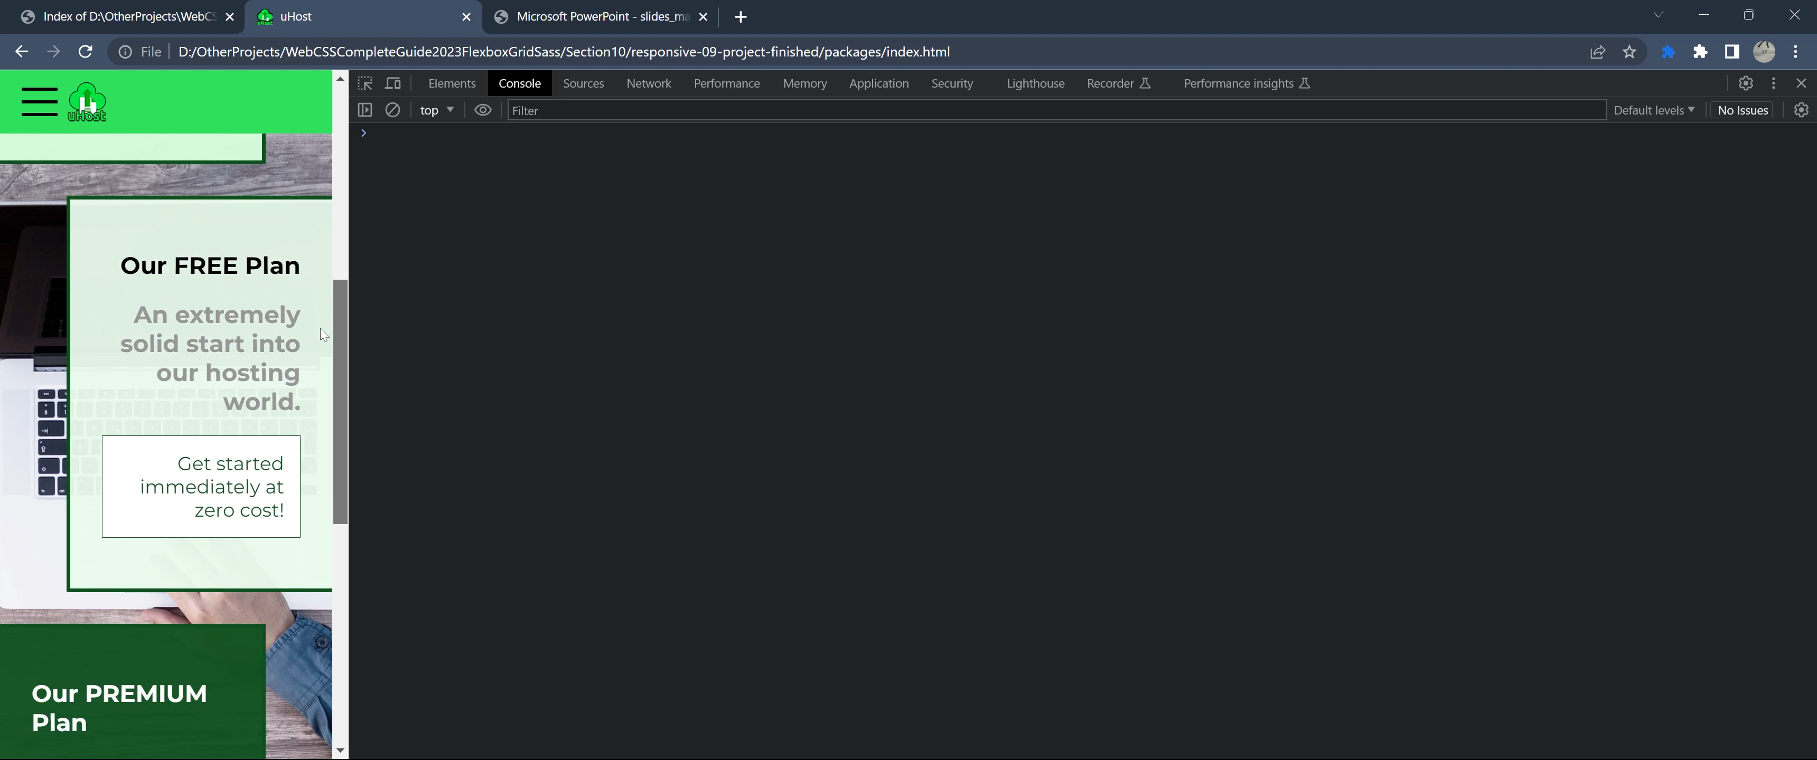
Task: Toggle the device toolbar icon
Action: pyautogui.click(x=393, y=83)
